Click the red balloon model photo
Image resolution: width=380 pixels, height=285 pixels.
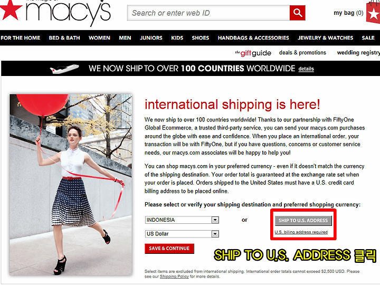[x=71, y=185]
